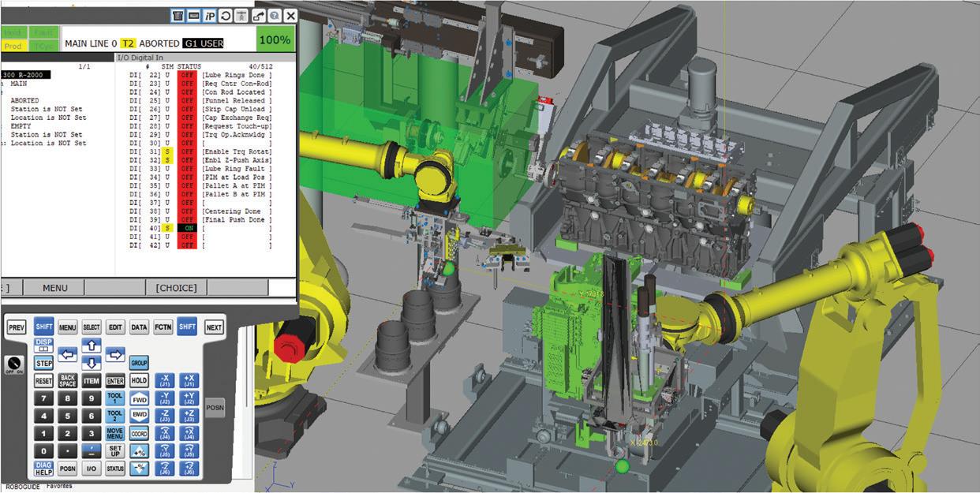Screen dimensions: 980x493
Task: Jog with -Y (J2) key
Action: coord(165,398)
